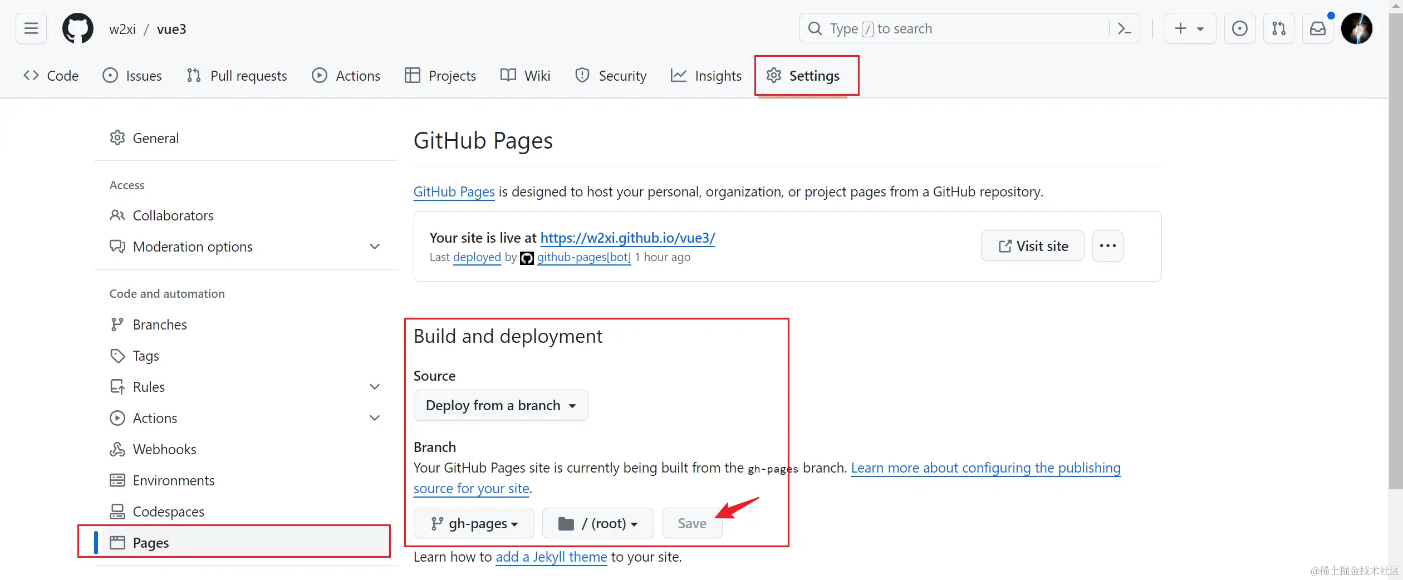Viewport: 1403px width, 580px height.
Task: Switch to the Security tab
Action: click(x=611, y=76)
